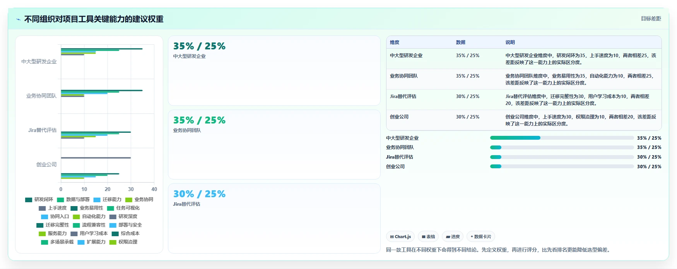Toggle the 权限治理 legend entry
The image size is (677, 269).
123,242
